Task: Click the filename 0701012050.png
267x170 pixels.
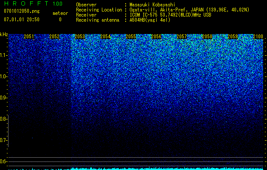Action: [x=22, y=11]
